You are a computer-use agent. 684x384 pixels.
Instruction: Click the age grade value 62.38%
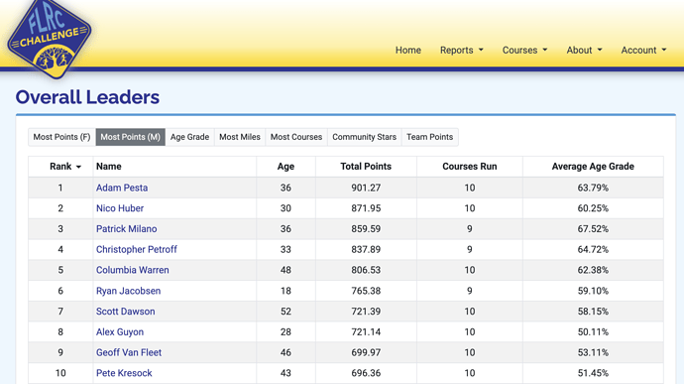tap(593, 270)
